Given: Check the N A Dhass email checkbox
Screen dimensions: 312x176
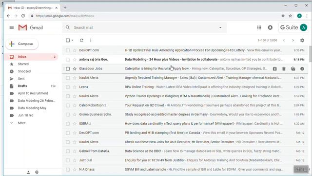Looking at the screenshot, I should click(x=68, y=170).
